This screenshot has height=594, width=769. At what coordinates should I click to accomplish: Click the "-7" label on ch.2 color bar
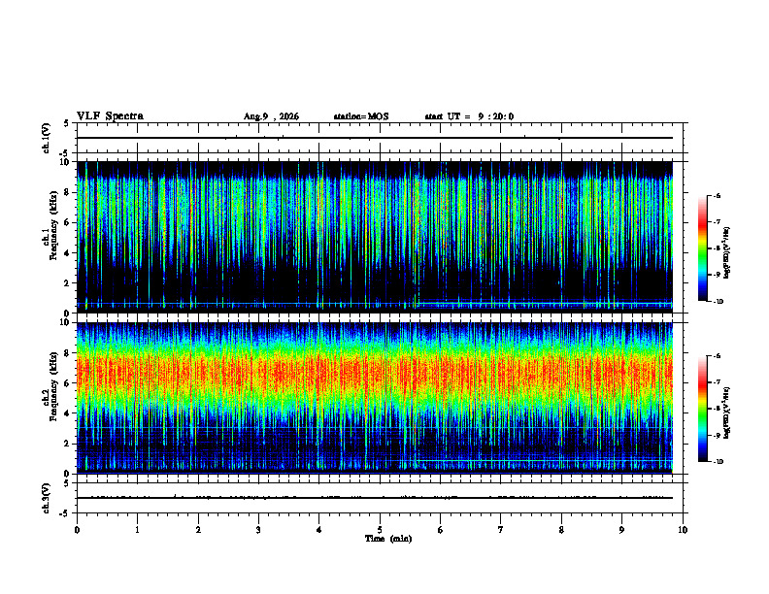(717, 382)
